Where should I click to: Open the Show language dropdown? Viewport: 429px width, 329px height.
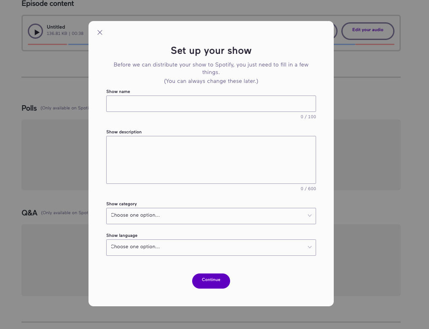[211, 247]
